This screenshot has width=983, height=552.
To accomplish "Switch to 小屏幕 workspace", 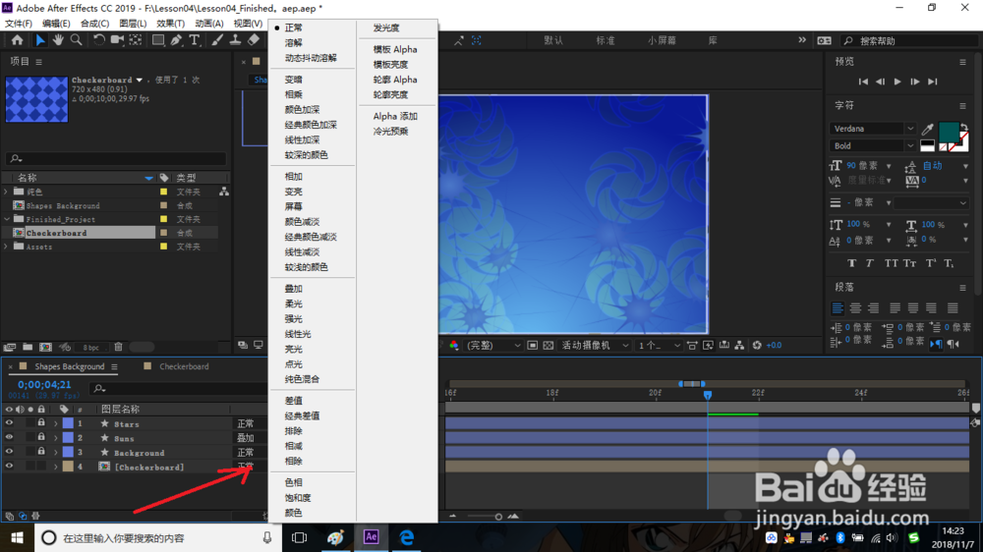I will tap(662, 40).
